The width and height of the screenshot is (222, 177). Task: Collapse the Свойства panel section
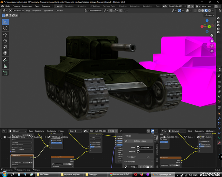tap(125, 162)
